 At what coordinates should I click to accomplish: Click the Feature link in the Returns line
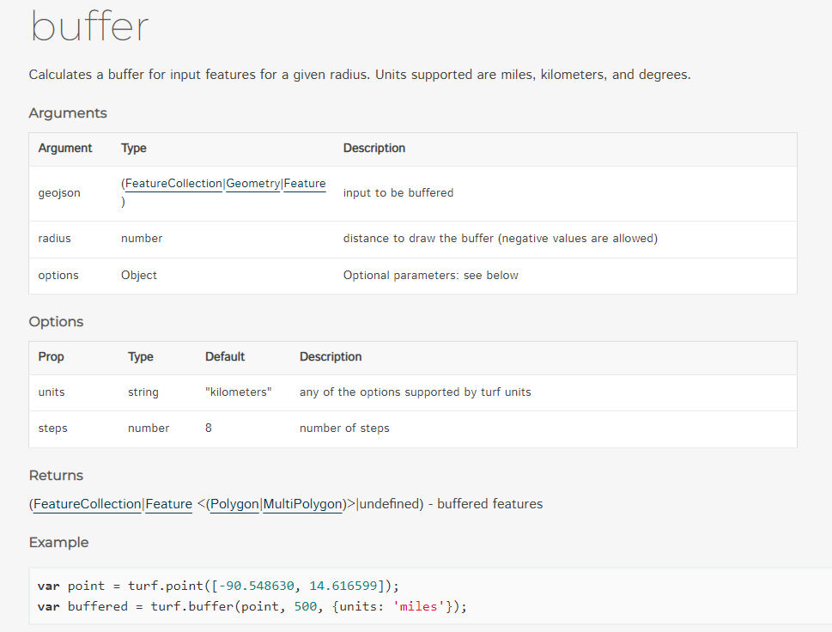168,504
